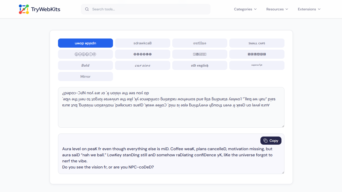Pick the cursive text style
The image size is (342, 192).
tap(142, 65)
